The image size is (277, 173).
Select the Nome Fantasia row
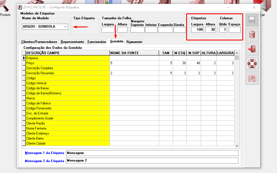(128, 128)
